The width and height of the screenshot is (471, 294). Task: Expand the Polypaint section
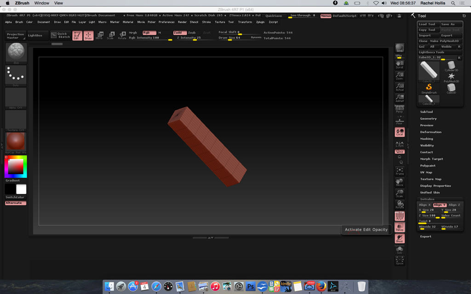428,165
